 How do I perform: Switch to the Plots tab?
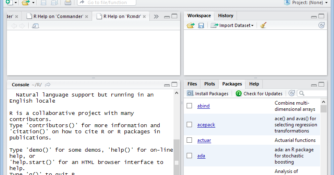click(x=210, y=84)
